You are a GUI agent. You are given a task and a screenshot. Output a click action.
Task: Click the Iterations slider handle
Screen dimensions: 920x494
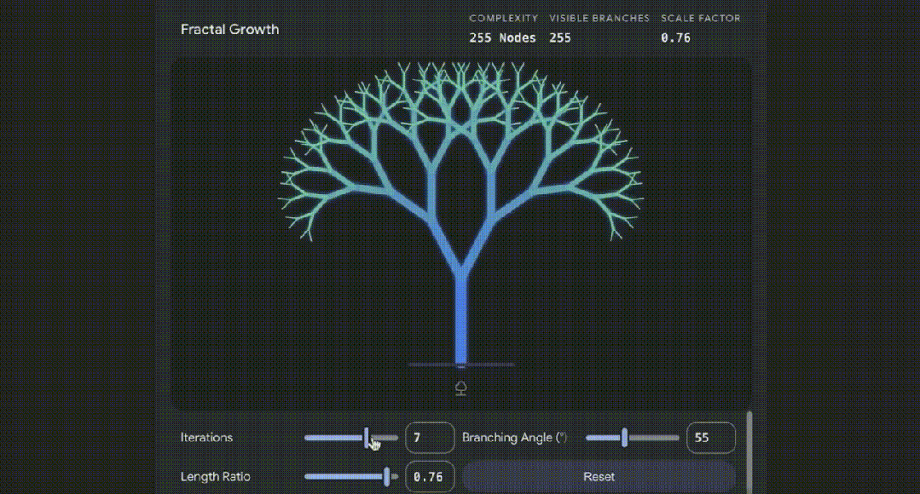click(367, 438)
